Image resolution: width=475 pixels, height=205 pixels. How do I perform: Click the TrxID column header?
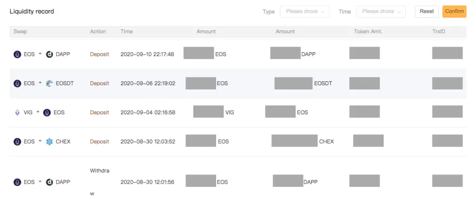(x=439, y=31)
